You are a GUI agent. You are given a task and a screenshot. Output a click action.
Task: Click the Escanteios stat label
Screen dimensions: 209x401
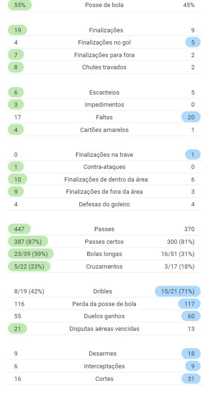click(104, 92)
